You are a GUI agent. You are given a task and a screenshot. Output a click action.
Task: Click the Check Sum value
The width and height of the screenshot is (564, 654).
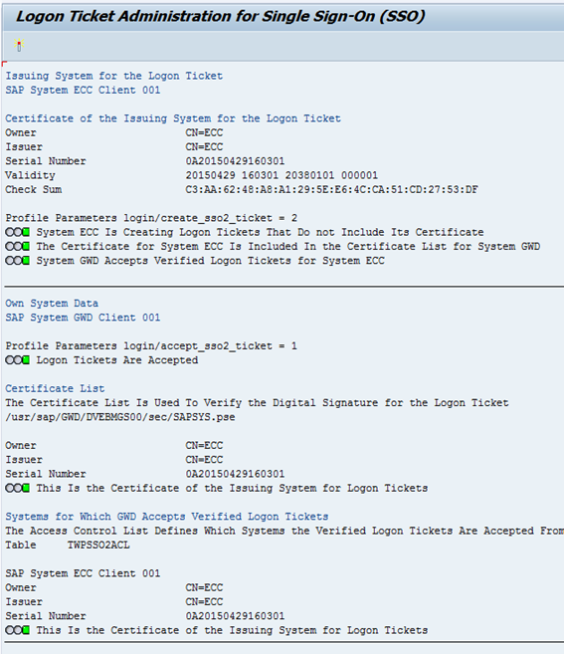click(332, 190)
